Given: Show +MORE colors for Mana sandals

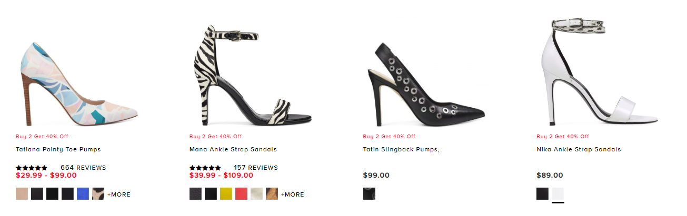Looking at the screenshot, I should (x=293, y=194).
